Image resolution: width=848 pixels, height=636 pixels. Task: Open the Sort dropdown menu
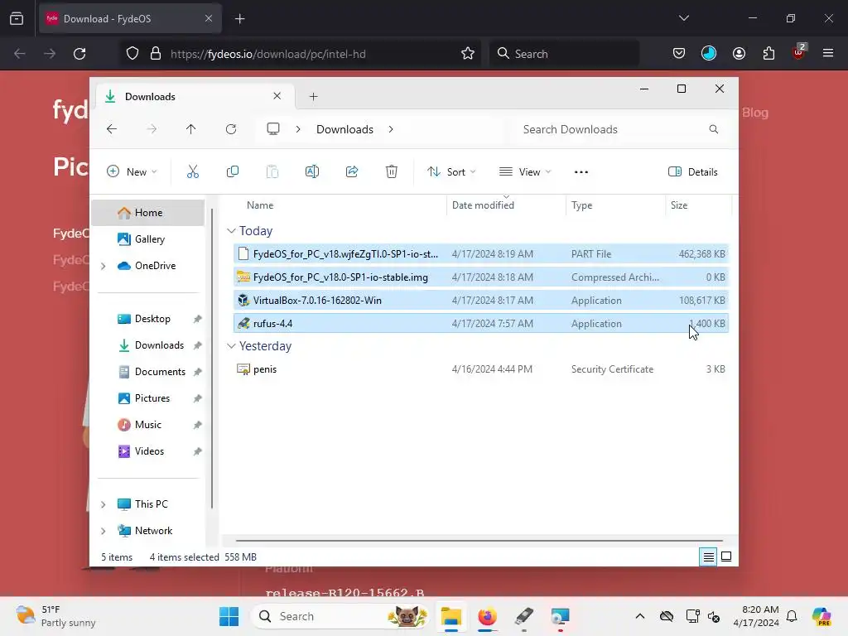(451, 172)
